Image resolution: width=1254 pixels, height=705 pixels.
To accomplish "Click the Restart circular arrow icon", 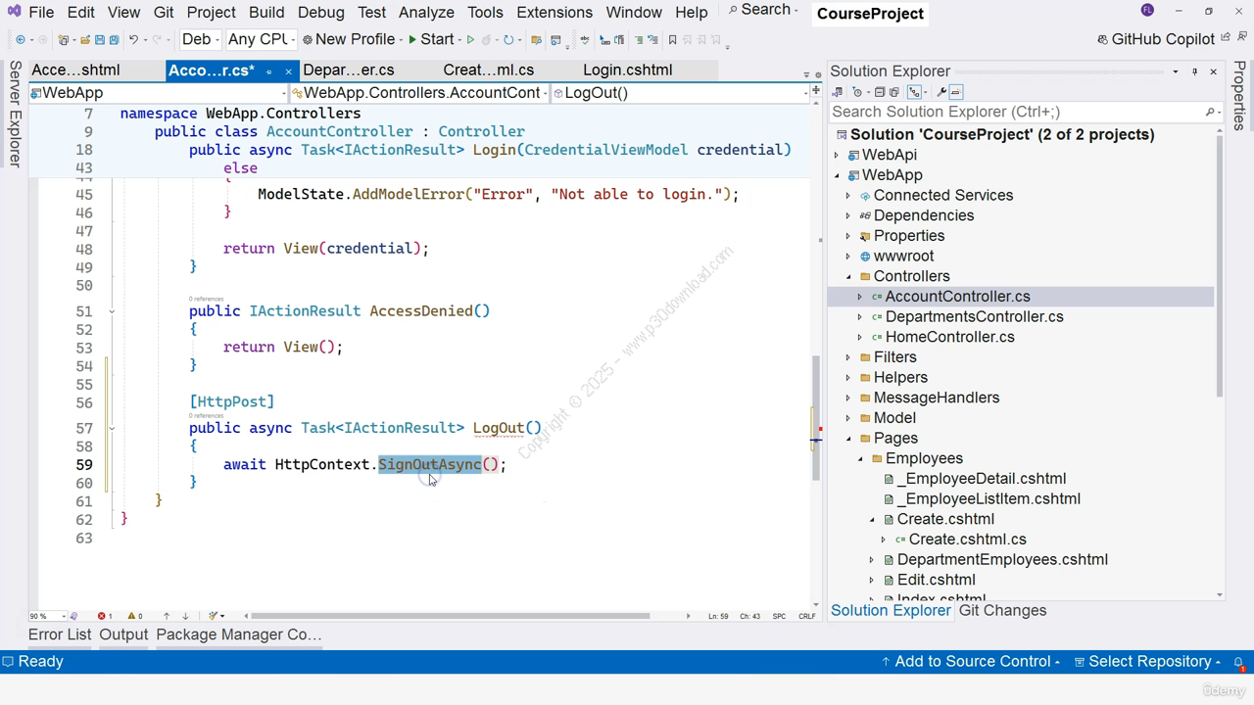I will tap(507, 40).
